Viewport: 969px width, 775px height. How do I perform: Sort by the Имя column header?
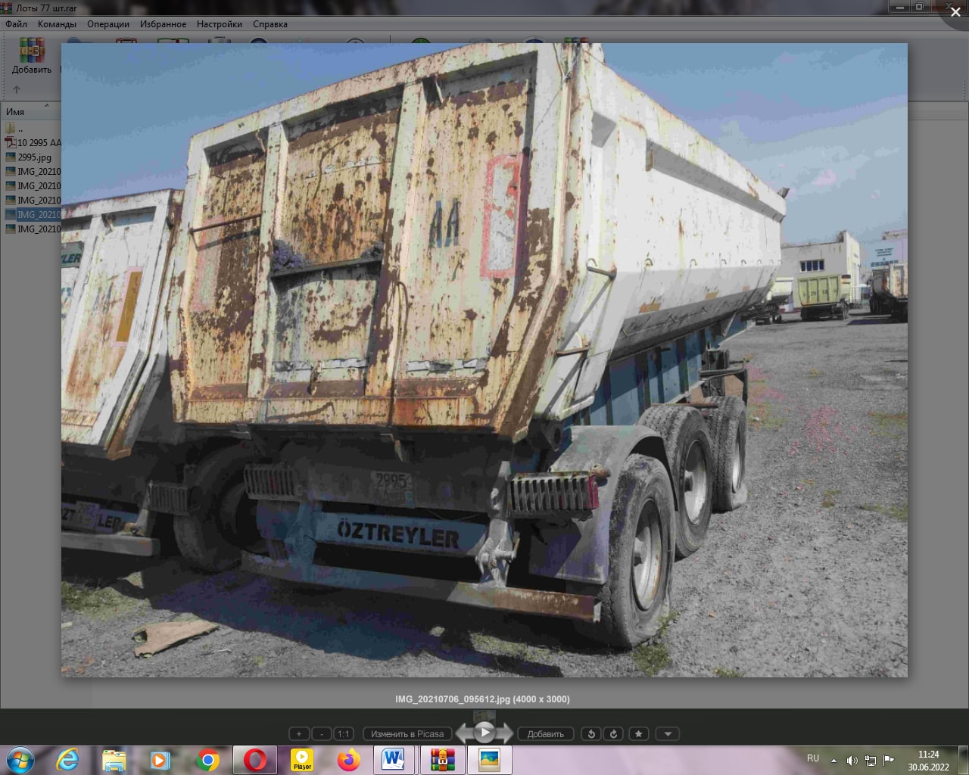click(x=30, y=111)
